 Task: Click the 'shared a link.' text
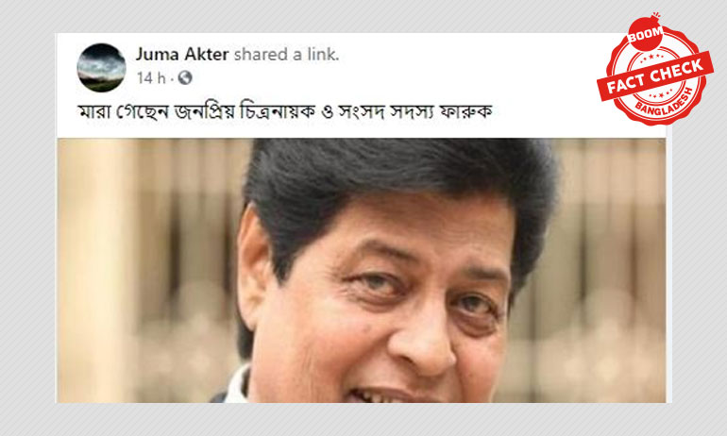286,55
